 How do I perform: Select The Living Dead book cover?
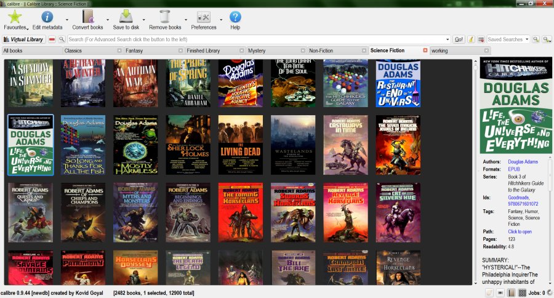241,145
